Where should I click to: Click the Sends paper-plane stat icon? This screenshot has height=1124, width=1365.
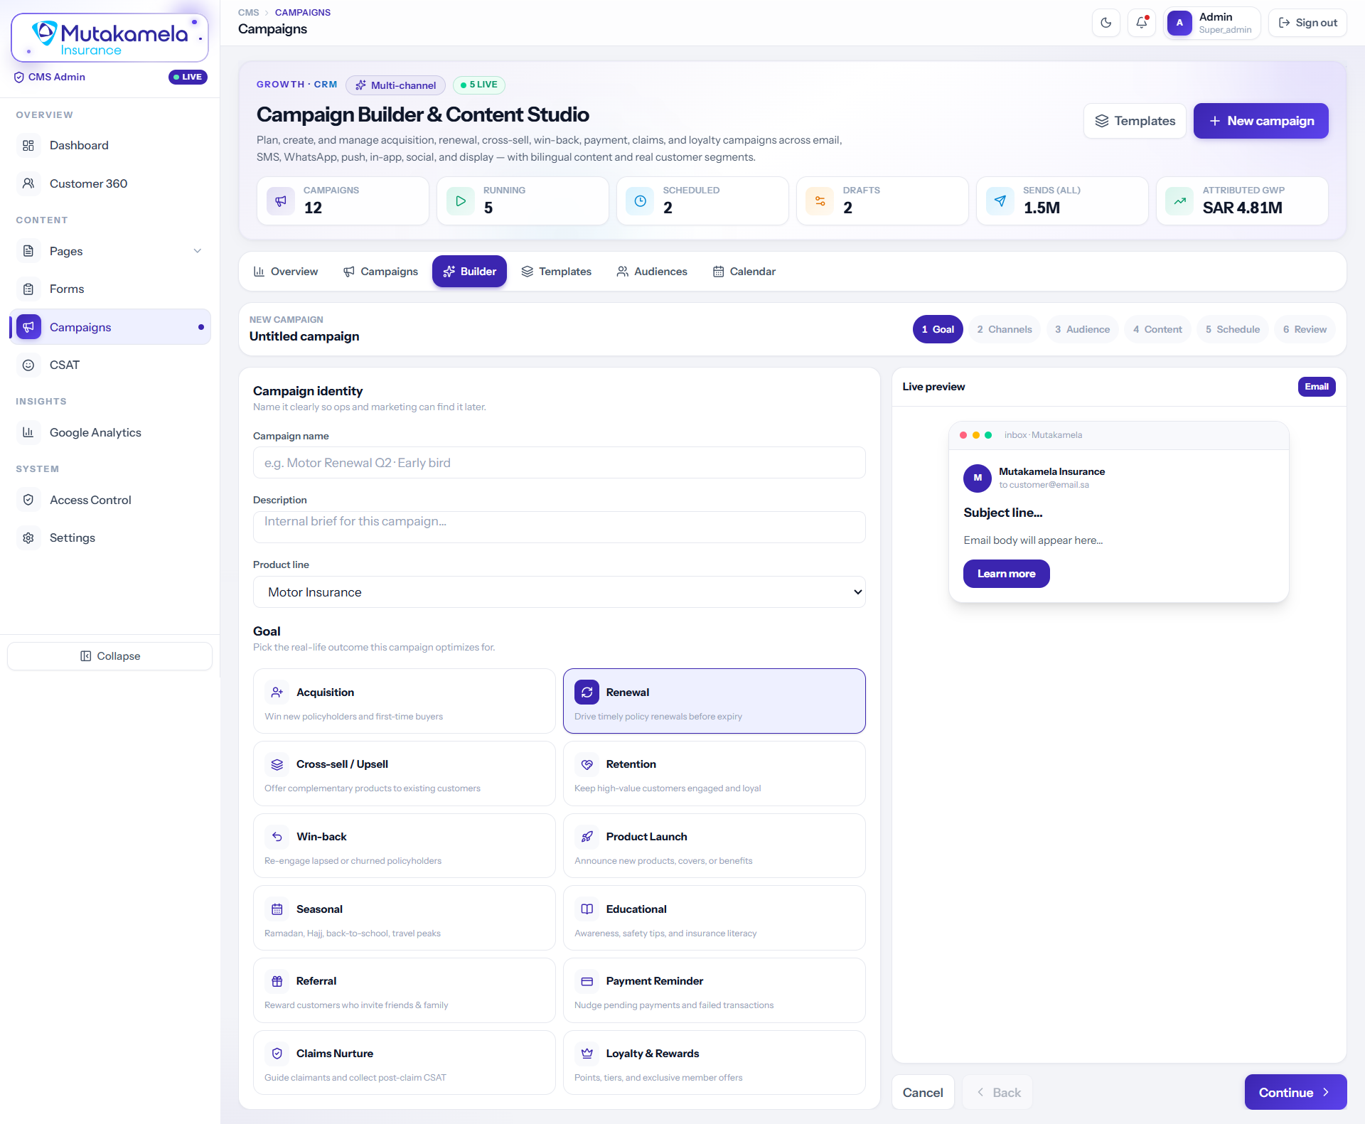[x=1000, y=200]
